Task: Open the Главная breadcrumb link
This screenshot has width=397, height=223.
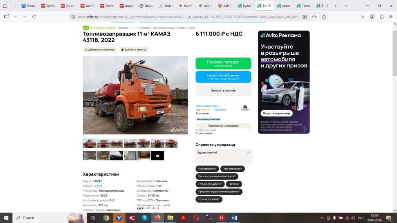Action: pyautogui.click(x=123, y=28)
